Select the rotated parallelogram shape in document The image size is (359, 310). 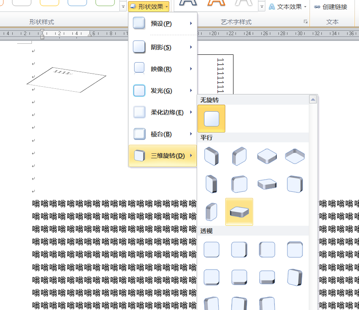click(67, 80)
